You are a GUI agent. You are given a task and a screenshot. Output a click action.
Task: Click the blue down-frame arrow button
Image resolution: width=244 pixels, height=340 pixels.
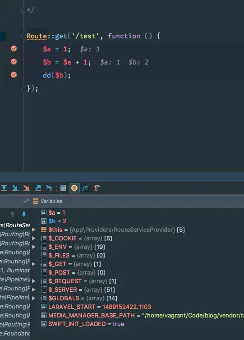point(24,214)
